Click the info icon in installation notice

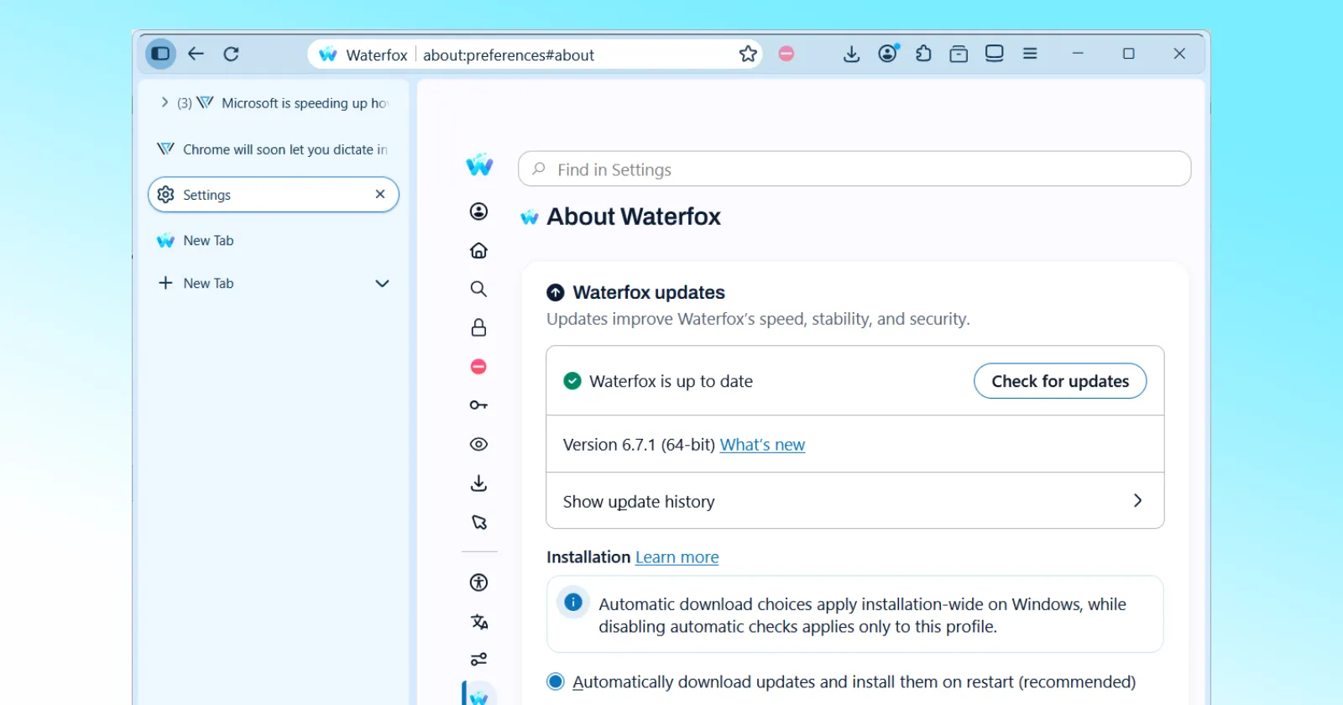point(573,602)
